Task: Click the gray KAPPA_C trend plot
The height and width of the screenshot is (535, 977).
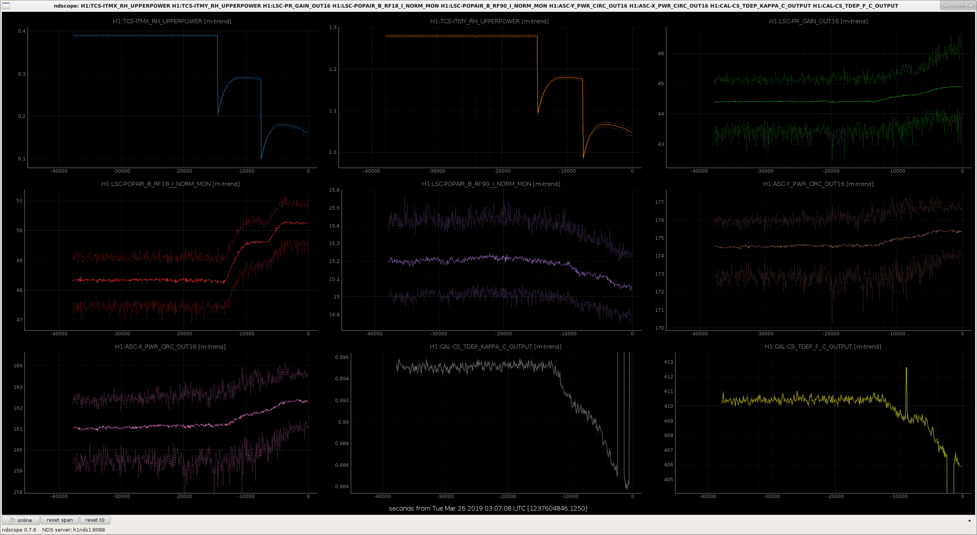Action: point(496,423)
